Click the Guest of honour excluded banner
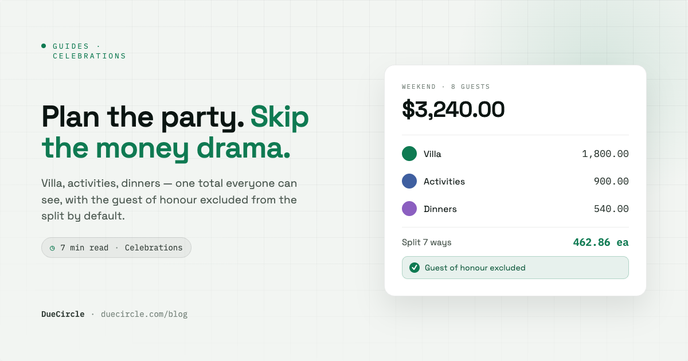 tap(515, 268)
